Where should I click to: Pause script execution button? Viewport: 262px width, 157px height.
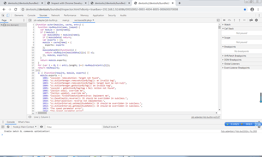(224, 20)
